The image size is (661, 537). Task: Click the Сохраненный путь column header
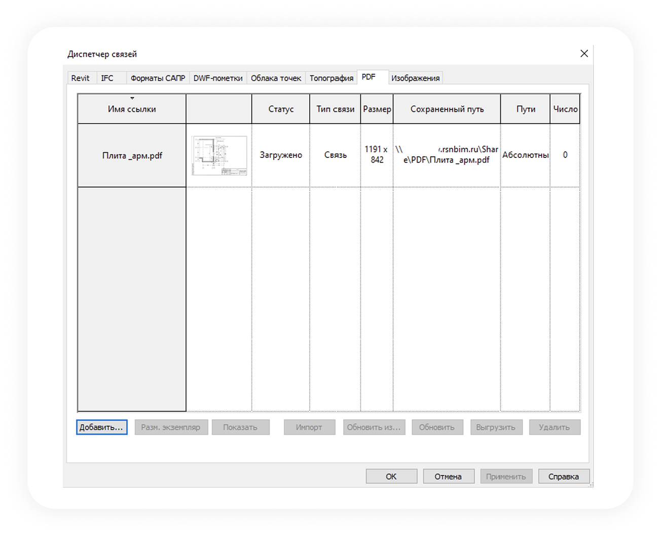point(447,109)
